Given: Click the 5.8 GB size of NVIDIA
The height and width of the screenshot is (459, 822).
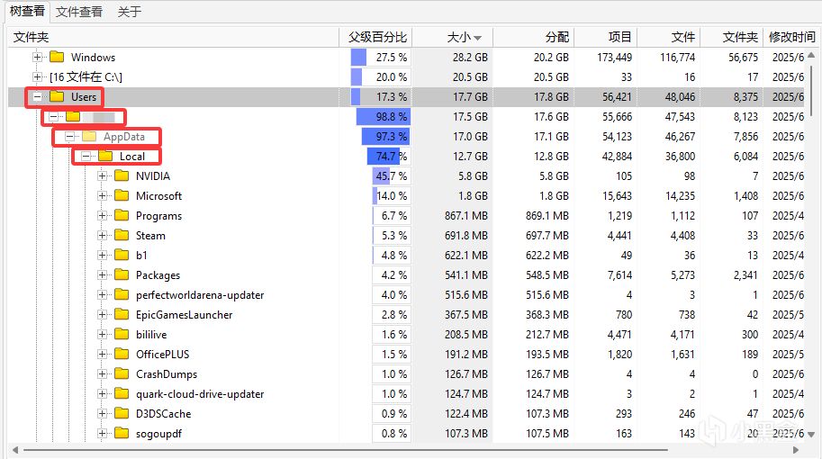Looking at the screenshot, I should (473, 176).
